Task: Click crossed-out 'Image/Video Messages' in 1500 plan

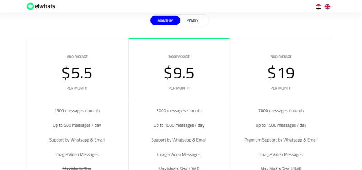Action: [77, 155]
